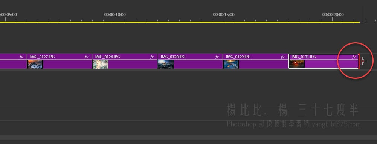Click the IMG_0129.JPG clip name

tap(238, 57)
